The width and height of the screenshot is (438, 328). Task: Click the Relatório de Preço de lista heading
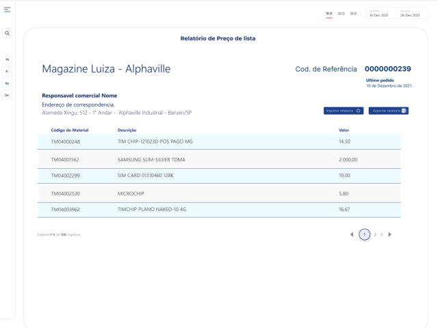click(218, 38)
